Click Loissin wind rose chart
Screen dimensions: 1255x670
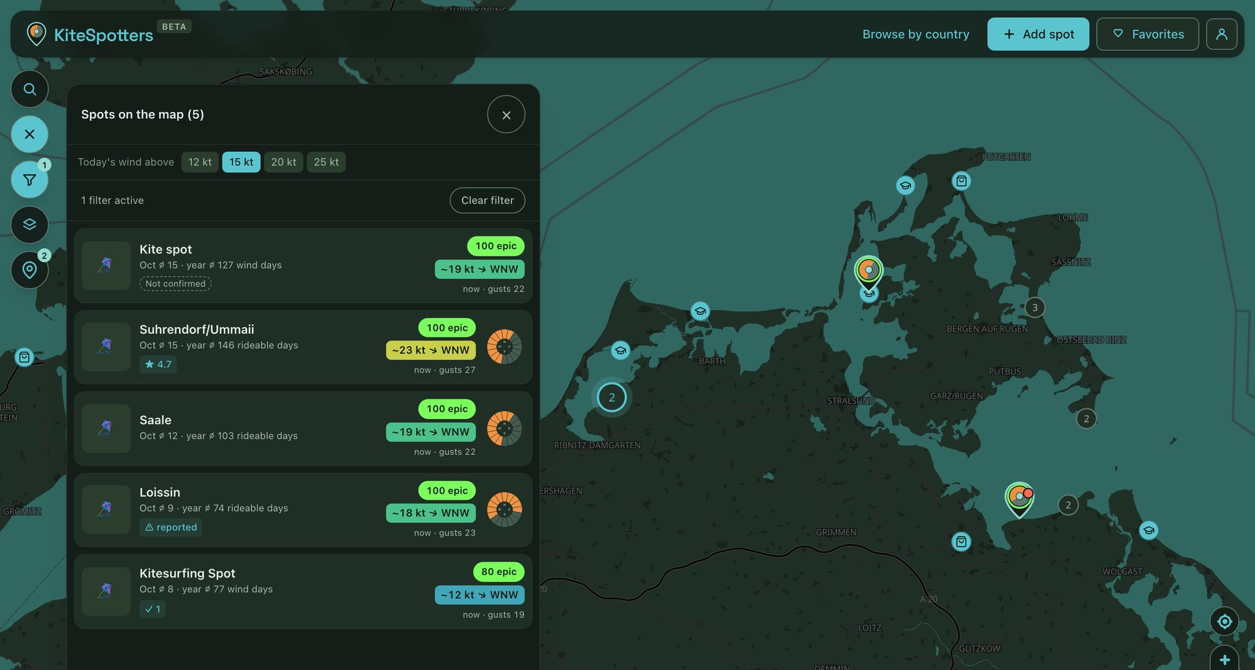[x=504, y=510]
